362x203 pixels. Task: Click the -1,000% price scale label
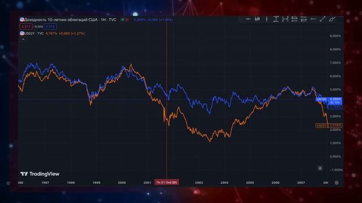tap(336, 170)
